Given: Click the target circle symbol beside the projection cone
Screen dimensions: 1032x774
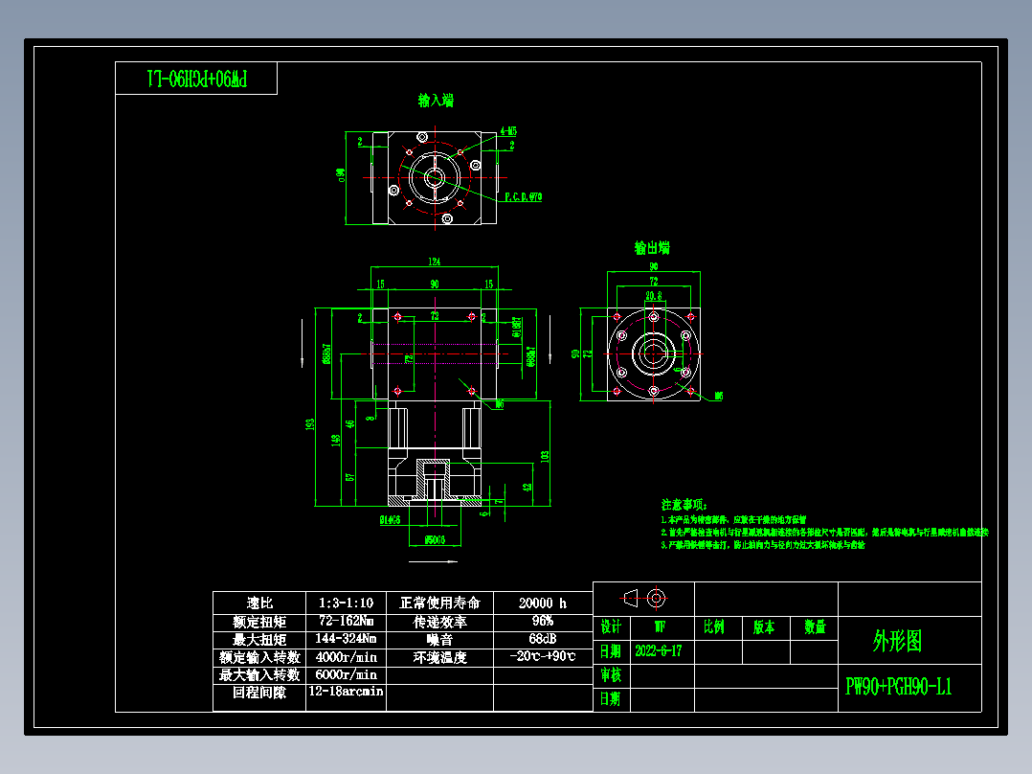Looking at the screenshot, I should 657,596.
